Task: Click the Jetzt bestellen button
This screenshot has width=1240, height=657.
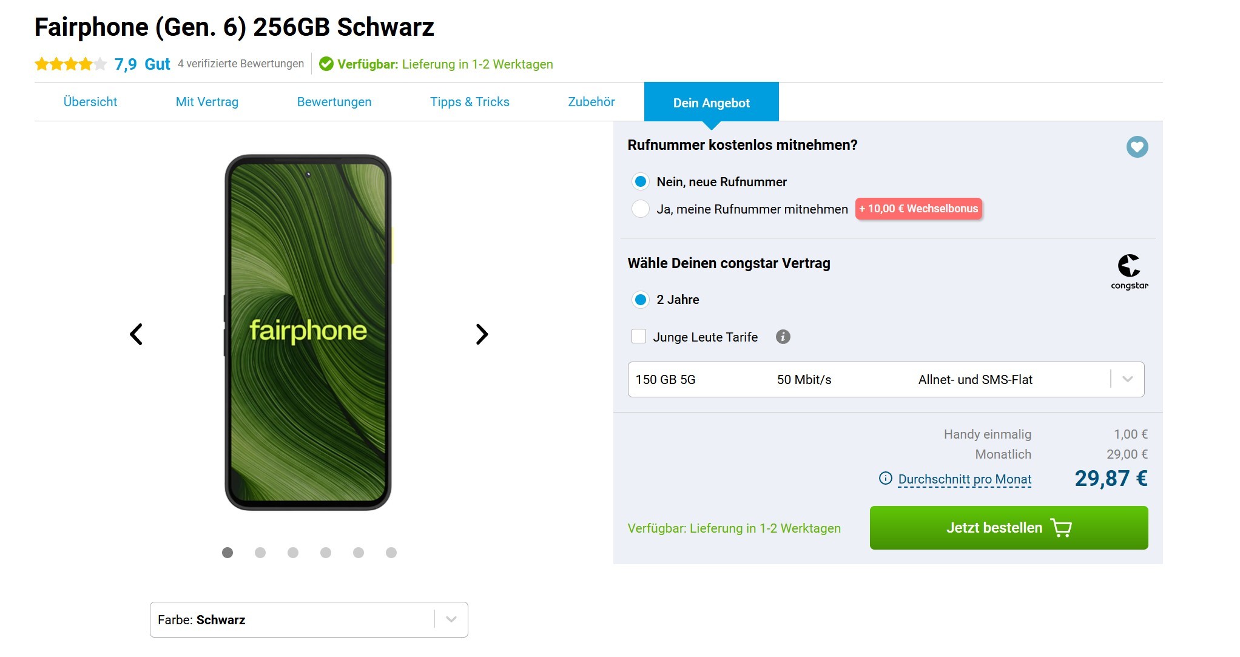Action: point(1009,528)
